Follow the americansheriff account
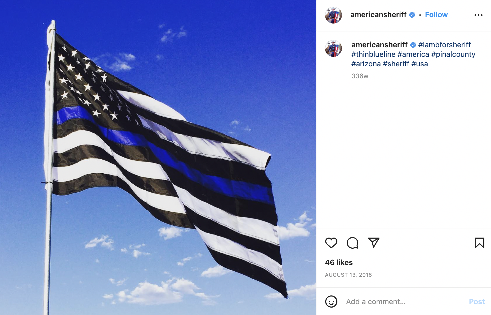 tap(436, 15)
